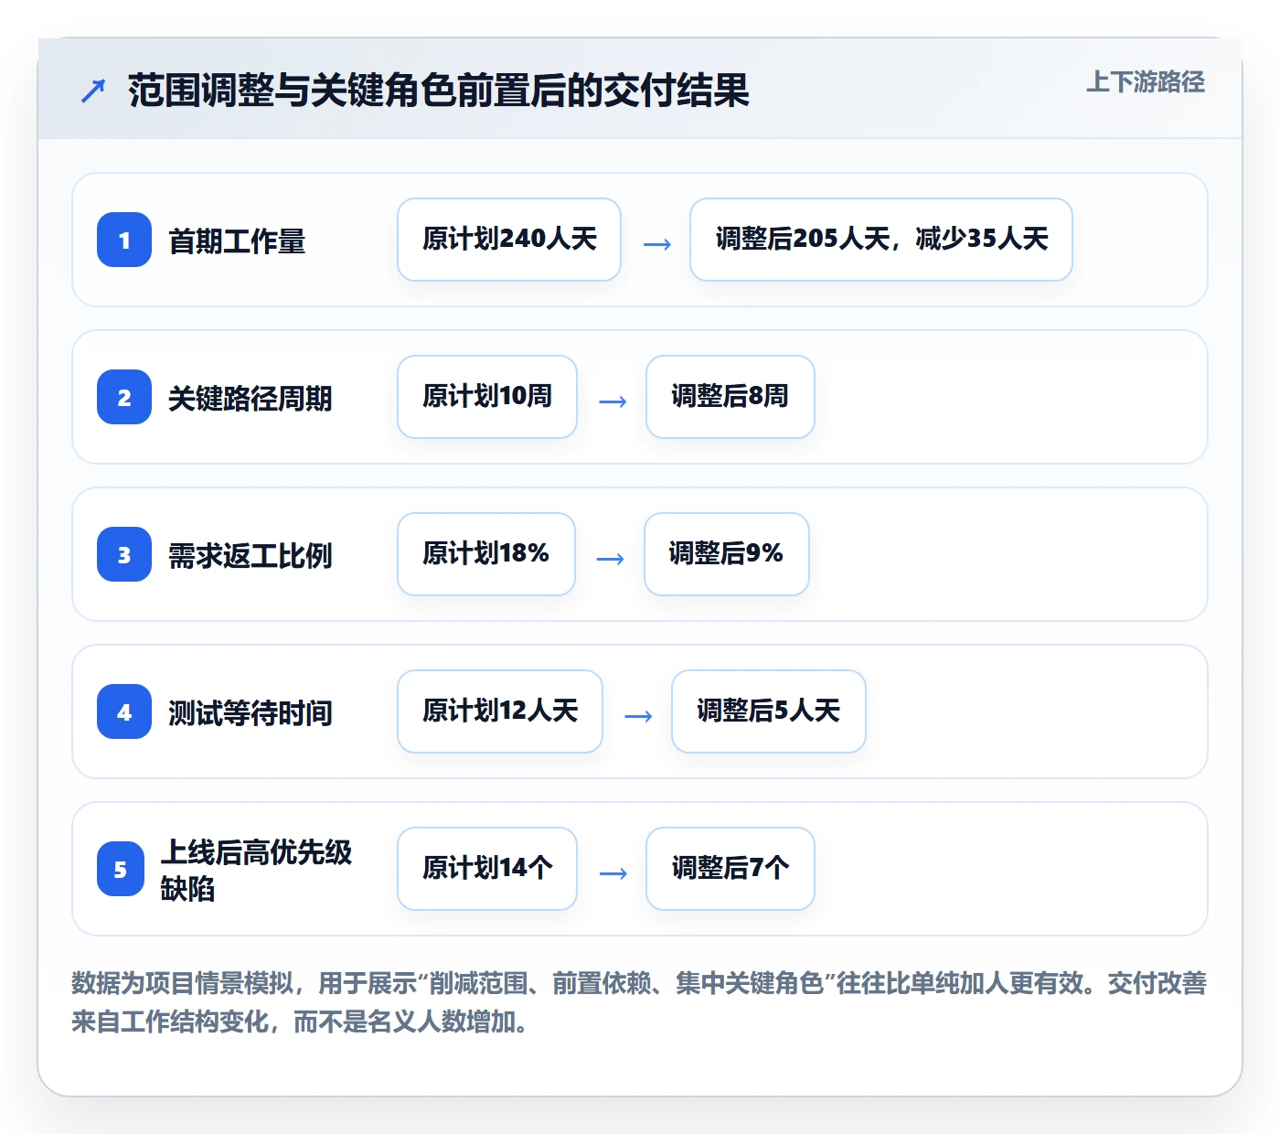This screenshot has width=1280, height=1134.
Task: Select the number 5 badge
Action: pyautogui.click(x=121, y=869)
